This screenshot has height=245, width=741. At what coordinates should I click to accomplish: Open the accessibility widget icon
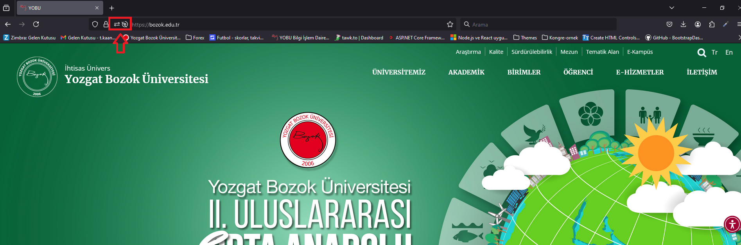732,224
